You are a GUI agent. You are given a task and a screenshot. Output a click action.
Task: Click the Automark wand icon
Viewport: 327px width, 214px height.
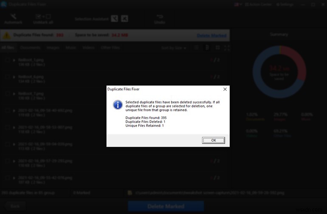[x=13, y=17]
